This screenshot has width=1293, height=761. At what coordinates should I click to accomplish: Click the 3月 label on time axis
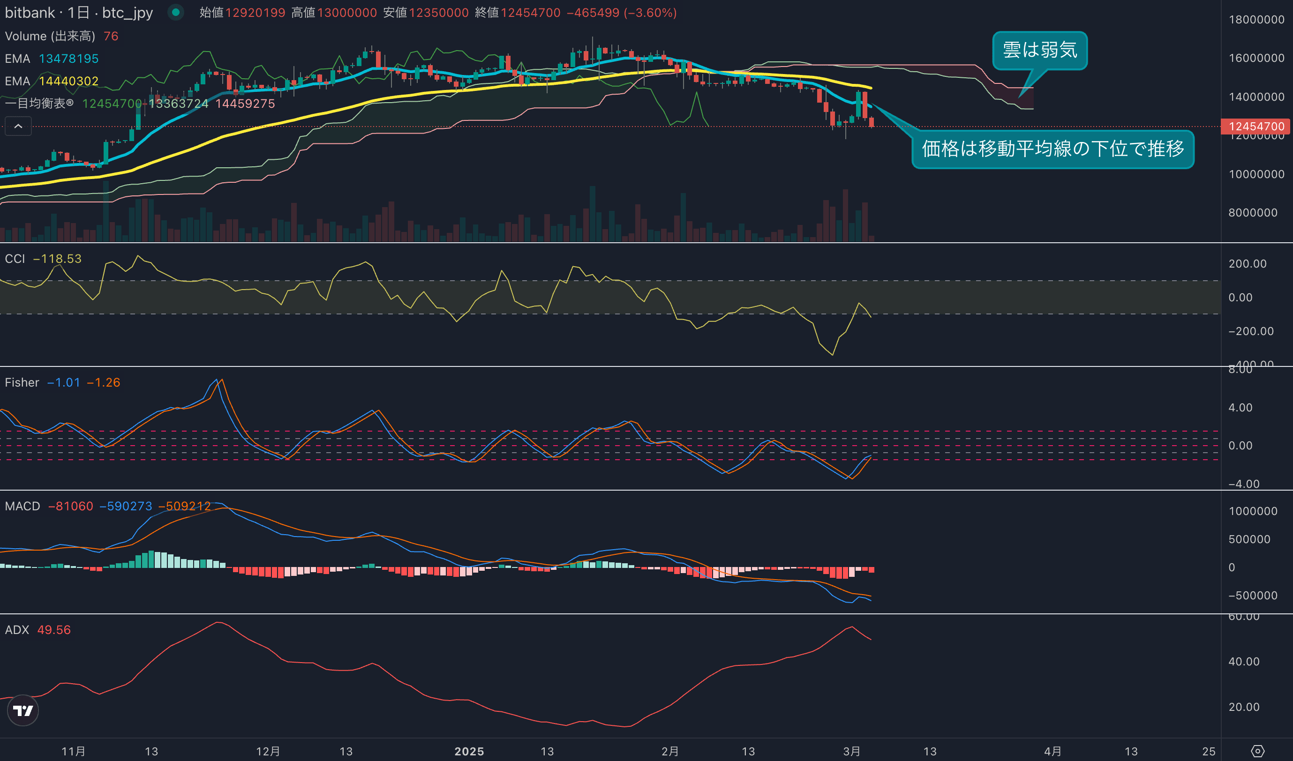coord(851,751)
